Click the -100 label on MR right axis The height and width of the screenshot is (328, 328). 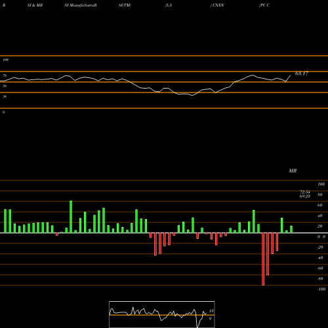coord(321,289)
